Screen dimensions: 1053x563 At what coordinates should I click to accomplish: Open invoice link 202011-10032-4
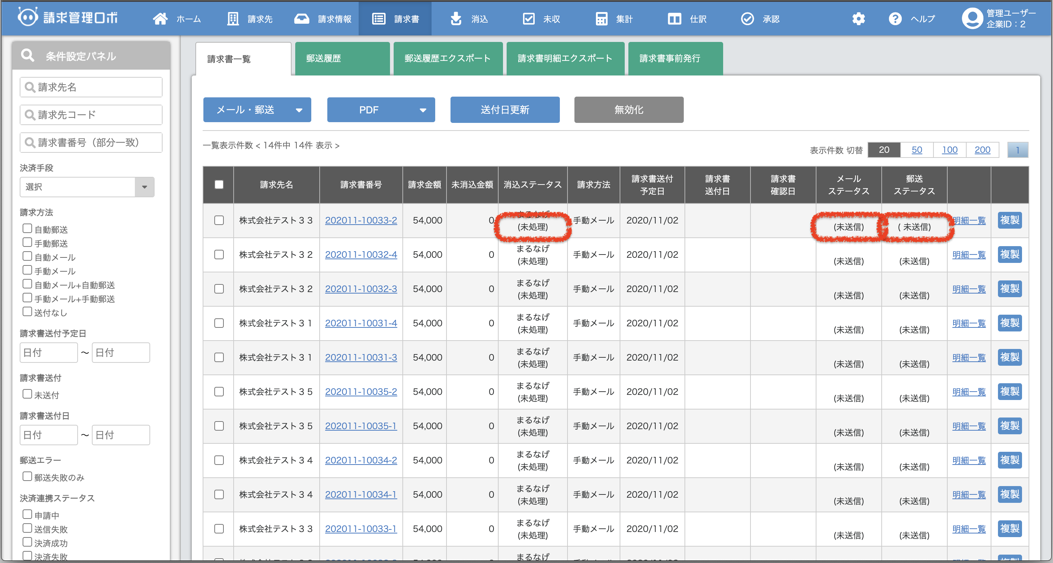click(360, 254)
